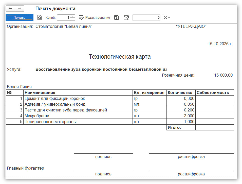Click the Ед. измерения column header
Screen dimensions: 242x184
pyautogui.click(x=150, y=93)
